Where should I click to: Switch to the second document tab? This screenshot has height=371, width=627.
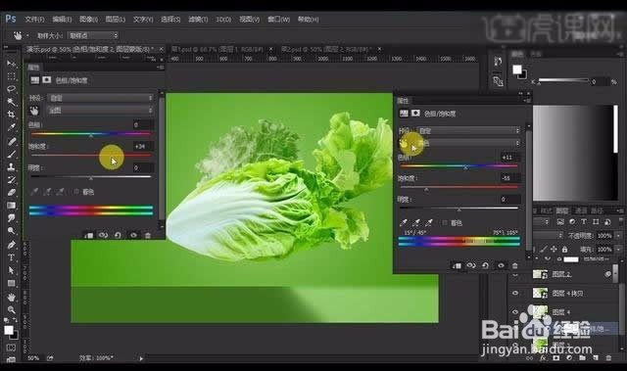(x=217, y=49)
